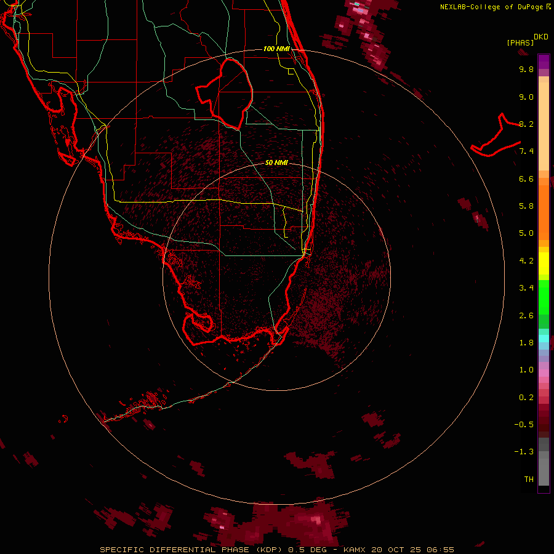Image resolution: width=554 pixels, height=554 pixels.
Task: Click the 2.6 colorbar value
Action: tap(526, 316)
